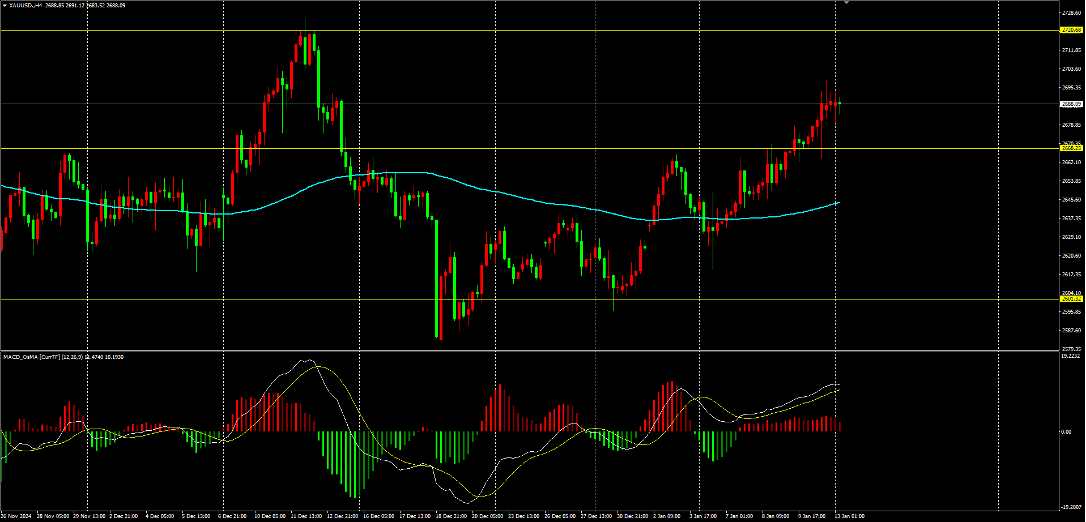
Task: Click the 20 Dec 05:00 time label
Action: click(488, 516)
